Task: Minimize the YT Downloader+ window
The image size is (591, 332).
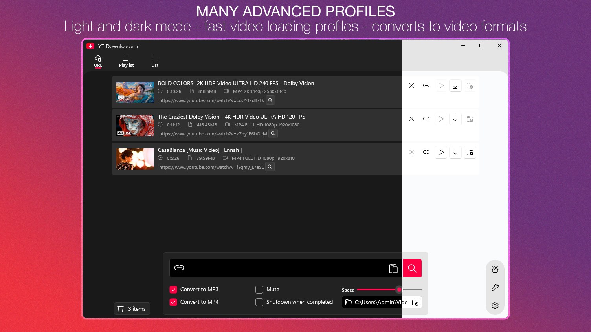Action: click(463, 46)
